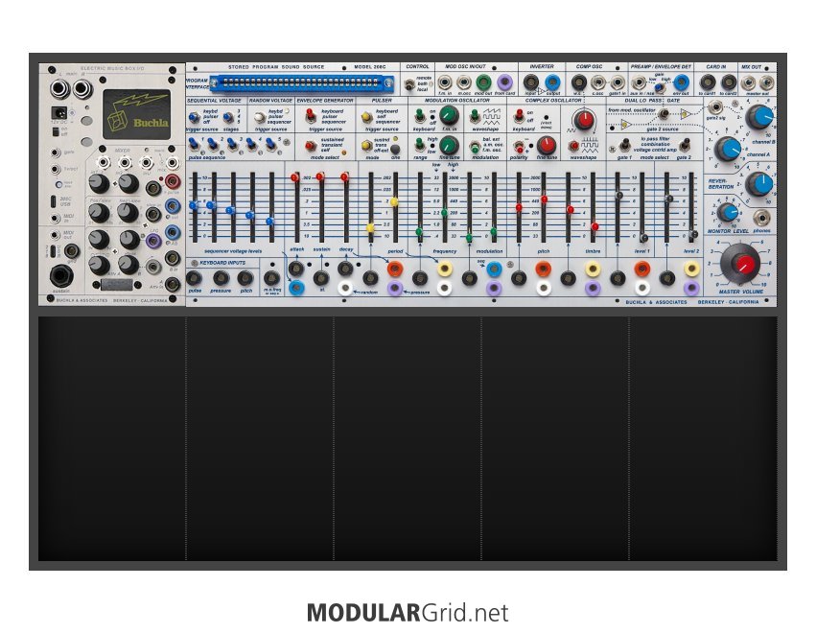Viewport: 816px width, 633px height.
Task: Toggle the yellow pulser trigger source switch
Action: pyautogui.click(x=367, y=117)
